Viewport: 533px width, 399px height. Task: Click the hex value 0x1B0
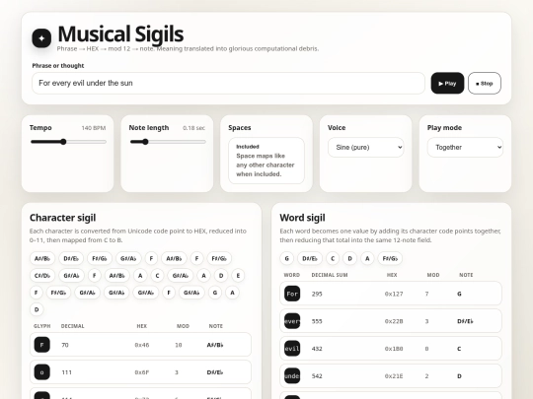tap(394, 349)
